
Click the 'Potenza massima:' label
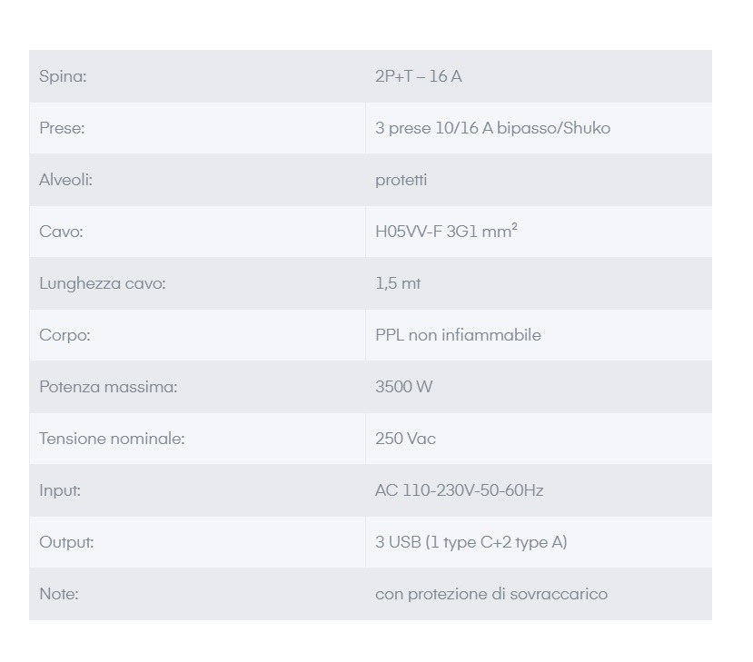[x=108, y=387]
